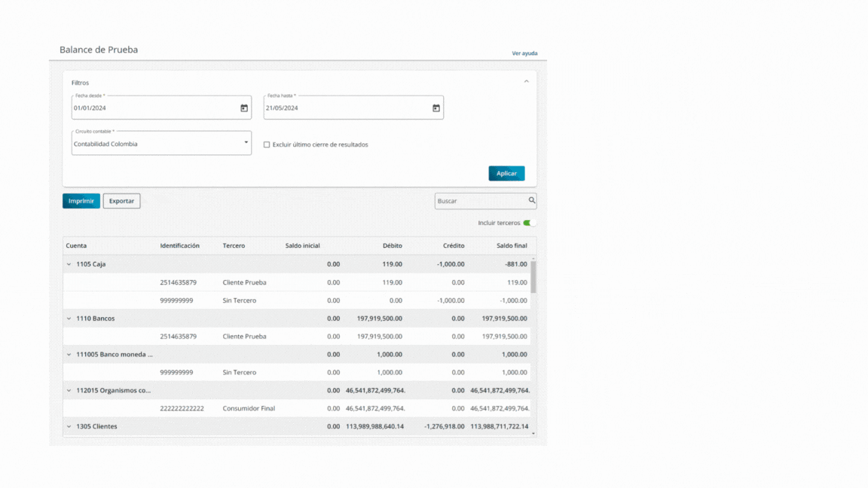Click the -1,276,918.00 crédito value
This screenshot has height=488, width=868.
[445, 426]
